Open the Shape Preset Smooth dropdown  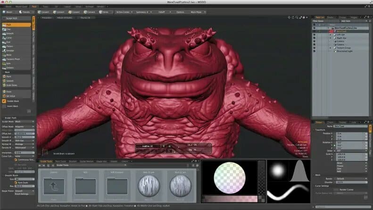point(25,191)
